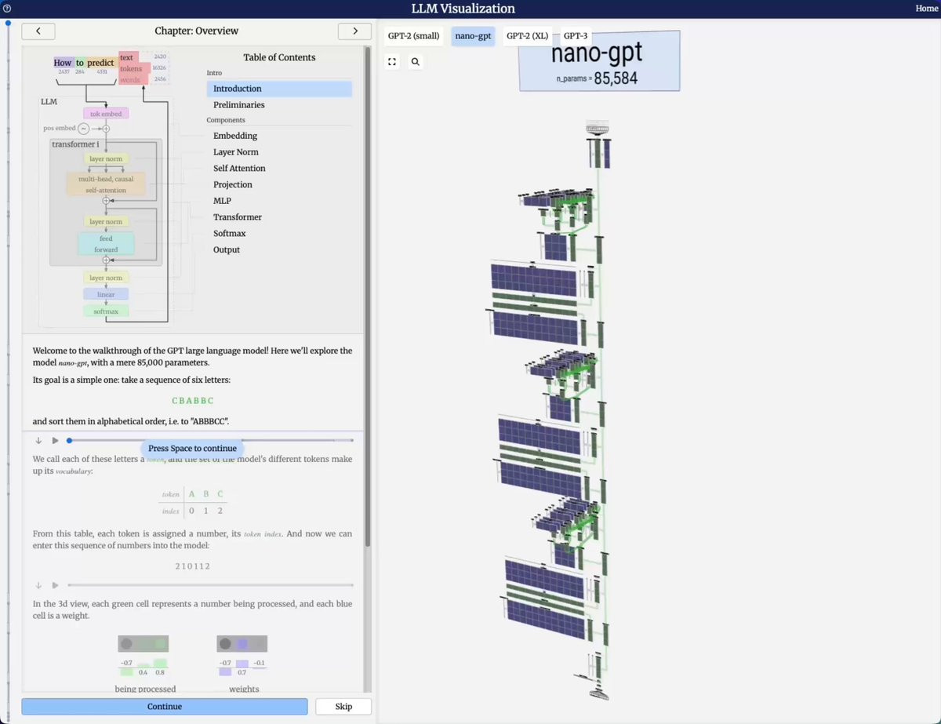The image size is (941, 724).
Task: Click the feed forward block in the diagram
Action: click(x=106, y=244)
